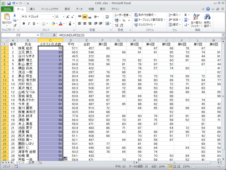Open the Cell Styles gallery
Image resolution: width=226 pixels, height=170 pixels.
(x=145, y=25)
